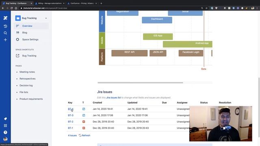Open the Retrospectives page
This screenshot has width=260, height=146.
point(28,79)
